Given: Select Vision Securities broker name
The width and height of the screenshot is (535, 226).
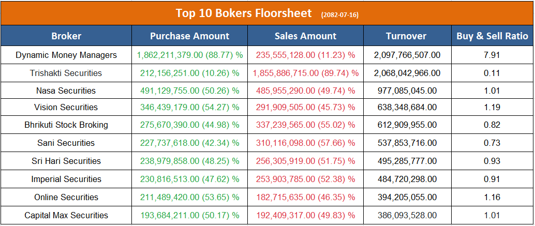Looking at the screenshot, I should [x=66, y=108].
